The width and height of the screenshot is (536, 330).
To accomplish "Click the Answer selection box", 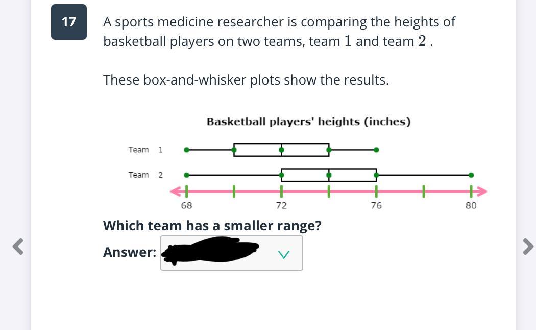I will tap(231, 253).
